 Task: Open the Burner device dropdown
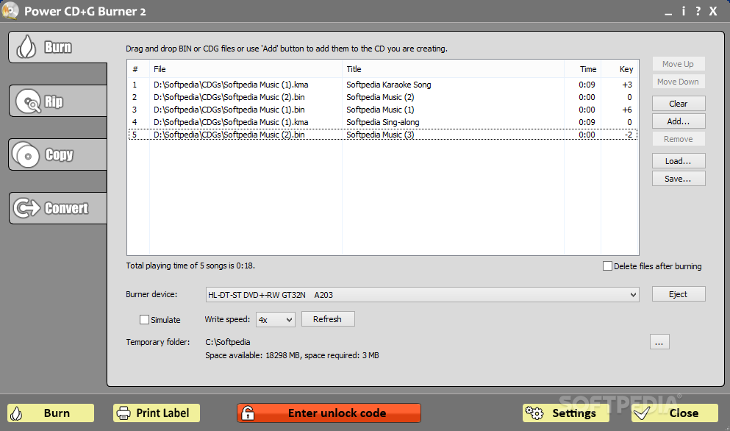click(x=422, y=294)
